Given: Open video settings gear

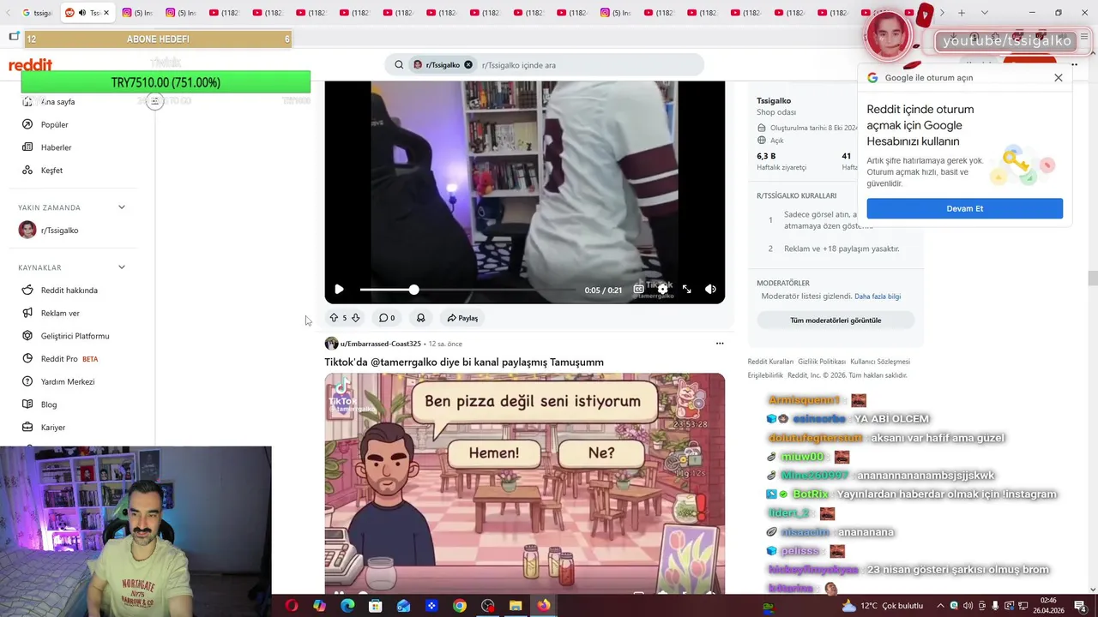Looking at the screenshot, I should [662, 290].
